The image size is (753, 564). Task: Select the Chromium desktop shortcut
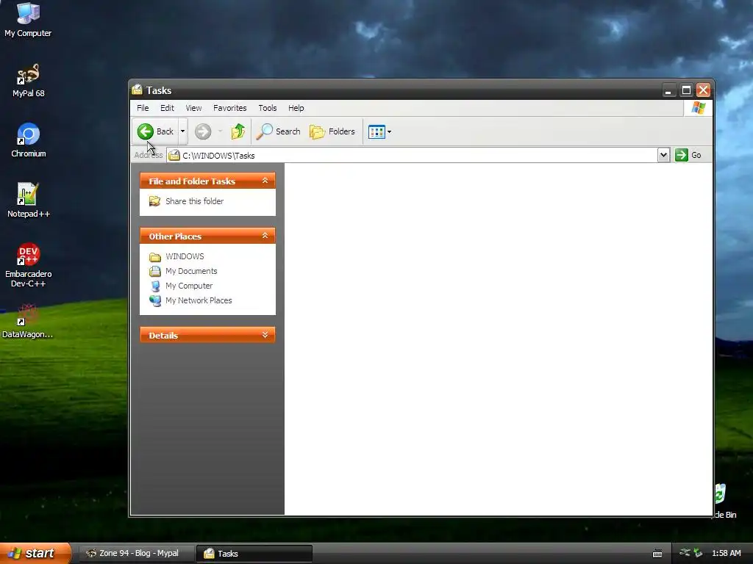(x=29, y=140)
